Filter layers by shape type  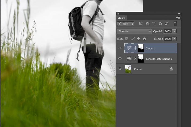tap(160, 23)
